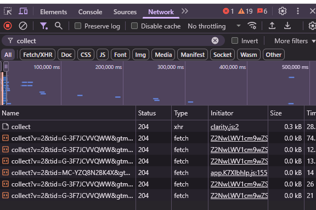Open network search magnifier
The image size is (316, 210).
[59, 26]
